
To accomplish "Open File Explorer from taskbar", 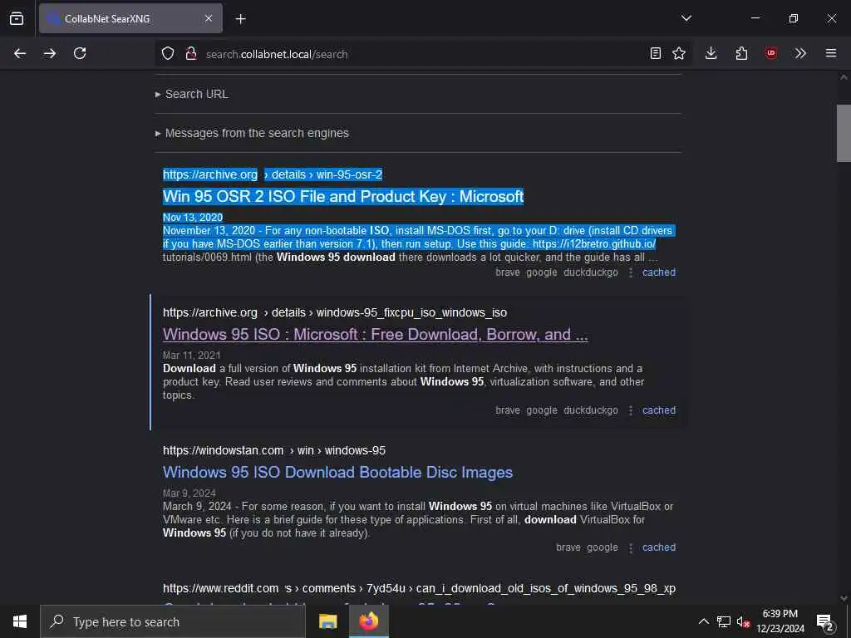I will [x=327, y=621].
